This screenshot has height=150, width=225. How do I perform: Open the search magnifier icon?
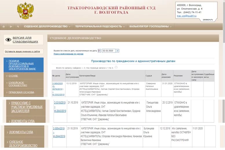pyautogui.click(x=18, y=27)
